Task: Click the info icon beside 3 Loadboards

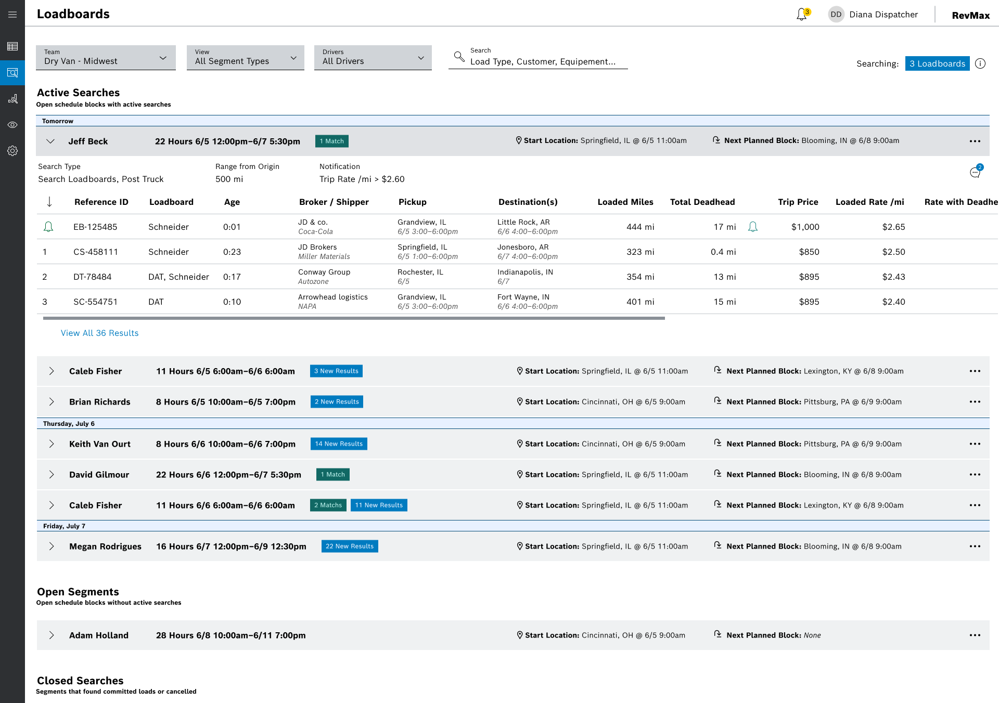Action: [980, 63]
